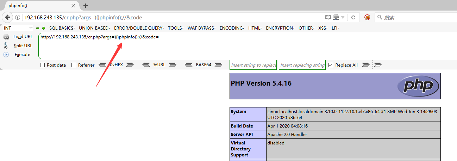Click left arrow beside 0xHEX (decode)

102,65
